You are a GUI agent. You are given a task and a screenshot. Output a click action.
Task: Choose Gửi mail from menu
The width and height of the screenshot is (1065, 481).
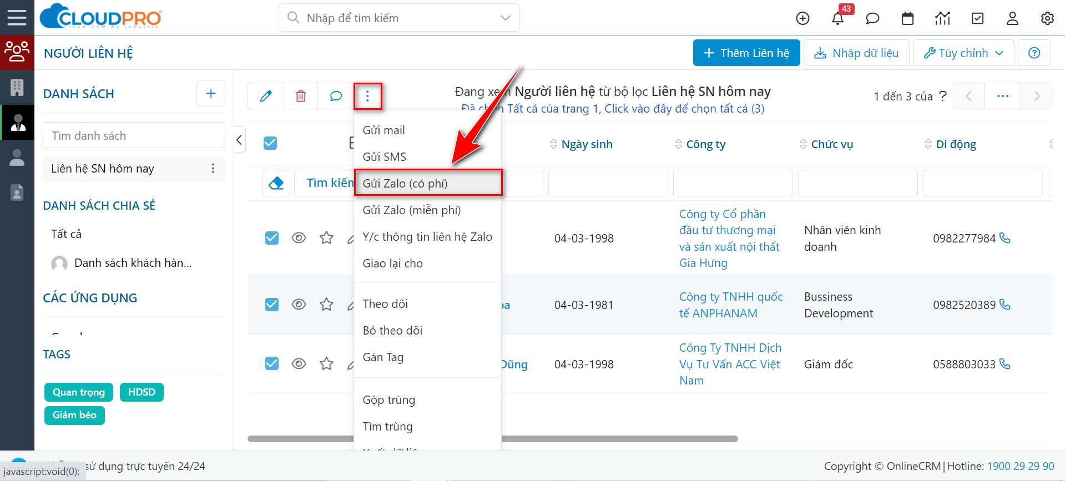(x=427, y=130)
